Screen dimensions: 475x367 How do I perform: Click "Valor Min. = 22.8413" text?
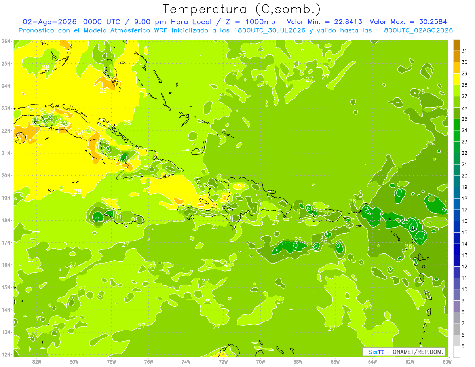pyautogui.click(x=325, y=22)
